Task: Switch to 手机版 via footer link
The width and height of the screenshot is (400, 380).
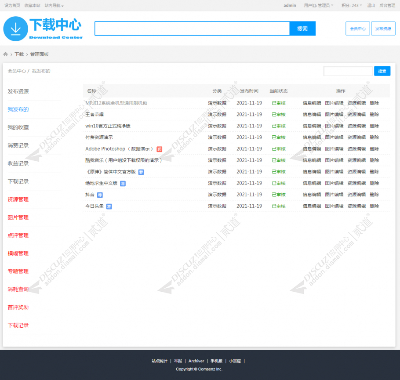Action: pos(216,361)
